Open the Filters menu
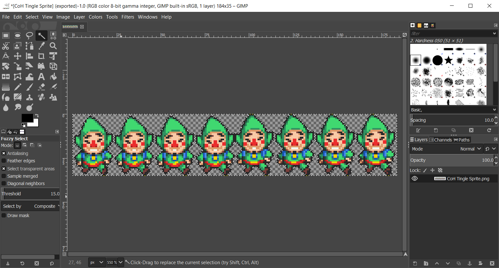This screenshot has height=268, width=499. pos(128,17)
